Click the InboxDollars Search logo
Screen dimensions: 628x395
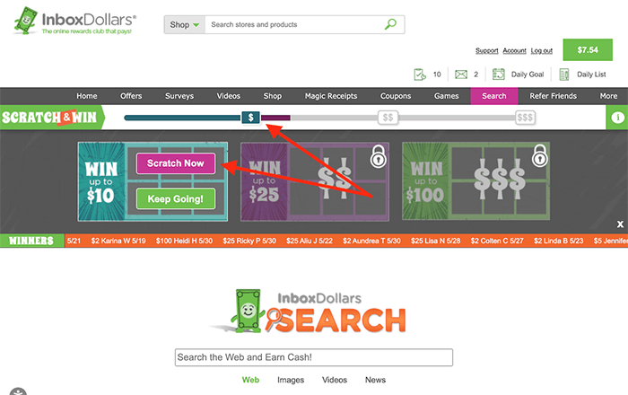309,312
